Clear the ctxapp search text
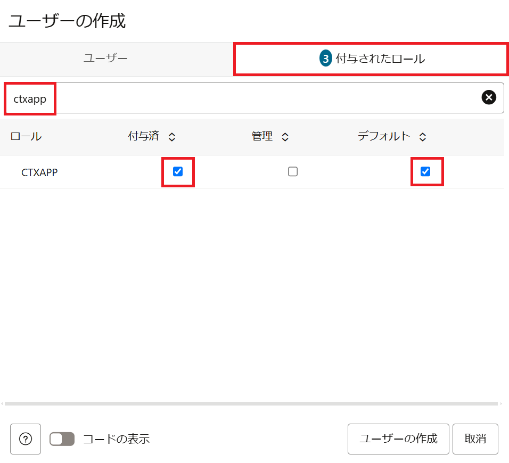Screen dimensions: 509x463 click(489, 97)
